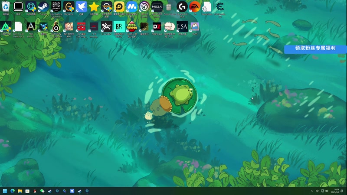Screen dimensions: 347x195
Task: Launch UU accelerator desktop shortcut
Action: click(31, 7)
